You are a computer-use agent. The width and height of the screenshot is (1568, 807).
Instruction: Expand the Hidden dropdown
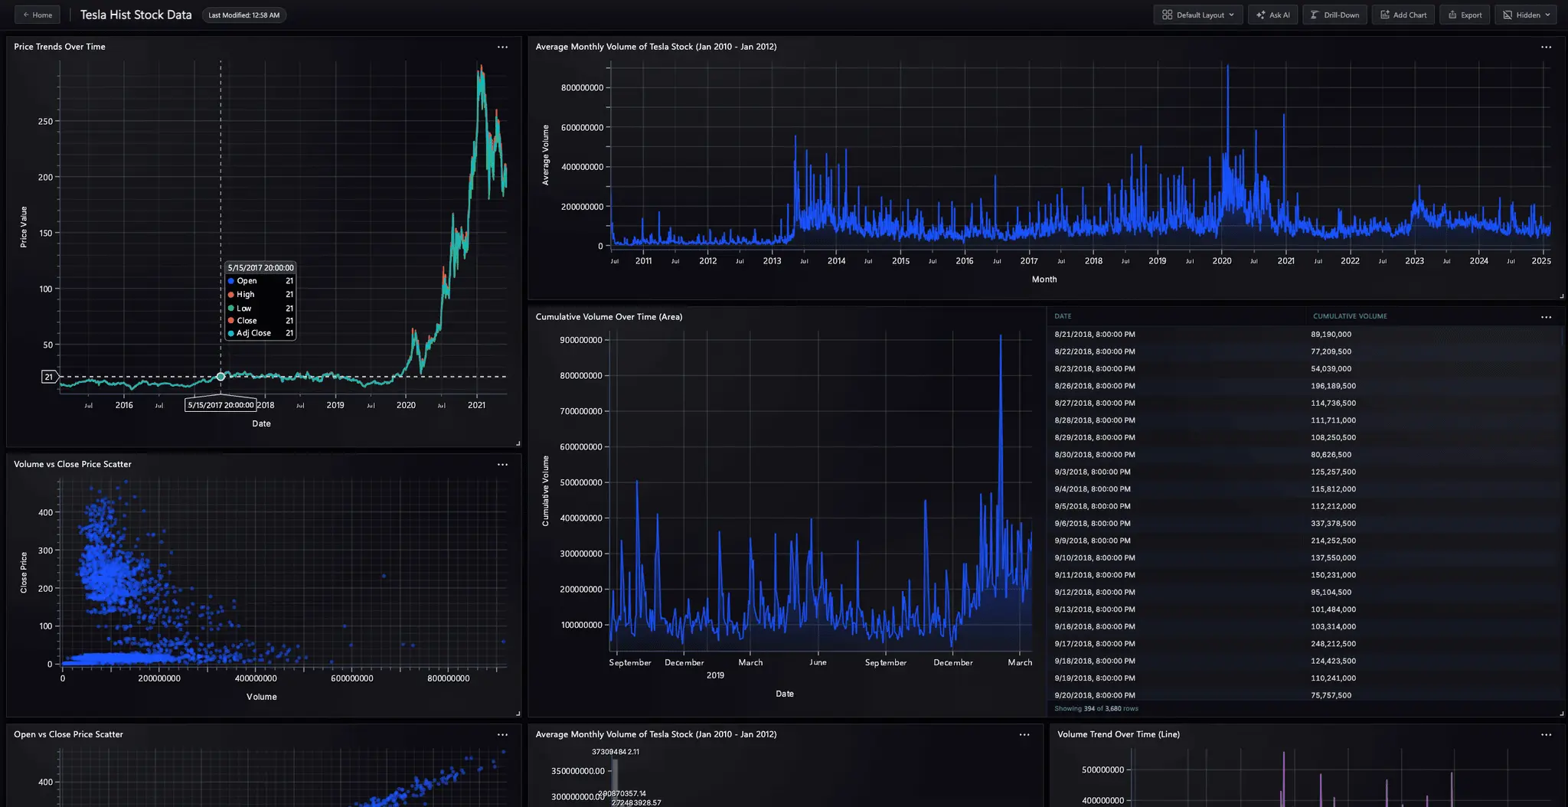1526,15
